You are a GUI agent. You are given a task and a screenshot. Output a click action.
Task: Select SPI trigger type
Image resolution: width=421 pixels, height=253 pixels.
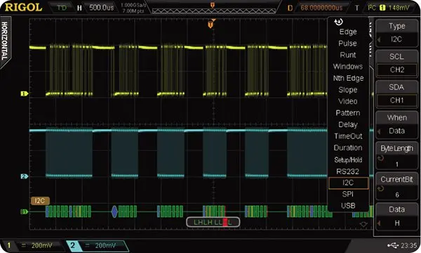[348, 194]
